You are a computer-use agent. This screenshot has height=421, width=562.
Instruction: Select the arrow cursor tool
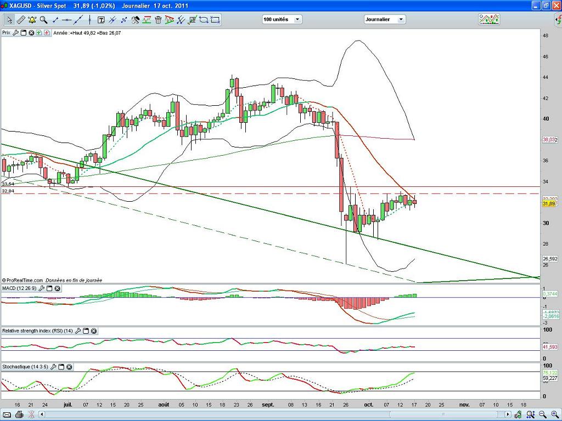point(9,20)
